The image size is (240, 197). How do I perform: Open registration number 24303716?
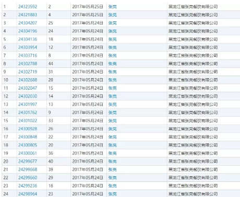click(28, 56)
